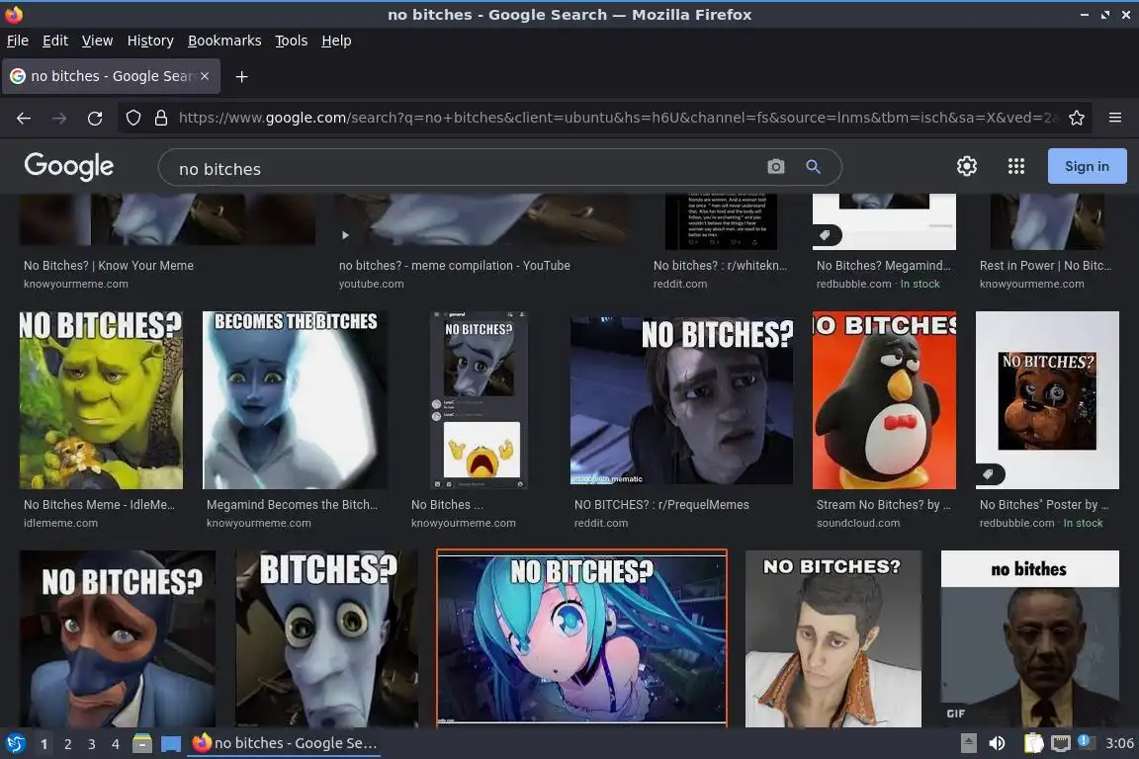Open 'Megamind Becomes the Bitch...' link
The image size is (1139, 759).
coord(292,505)
